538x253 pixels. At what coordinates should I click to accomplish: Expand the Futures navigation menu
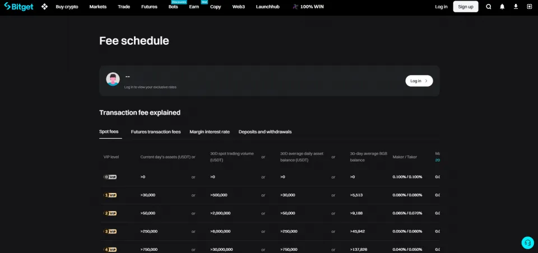coord(149,7)
